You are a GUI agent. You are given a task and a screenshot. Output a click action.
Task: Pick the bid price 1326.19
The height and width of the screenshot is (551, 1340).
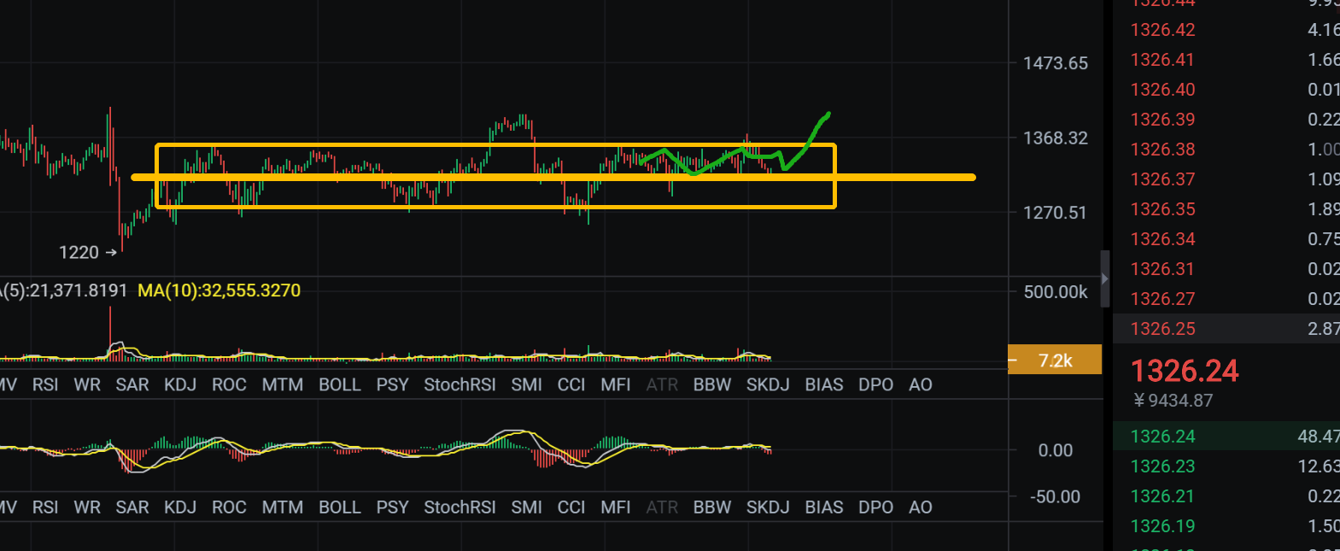(x=1162, y=526)
